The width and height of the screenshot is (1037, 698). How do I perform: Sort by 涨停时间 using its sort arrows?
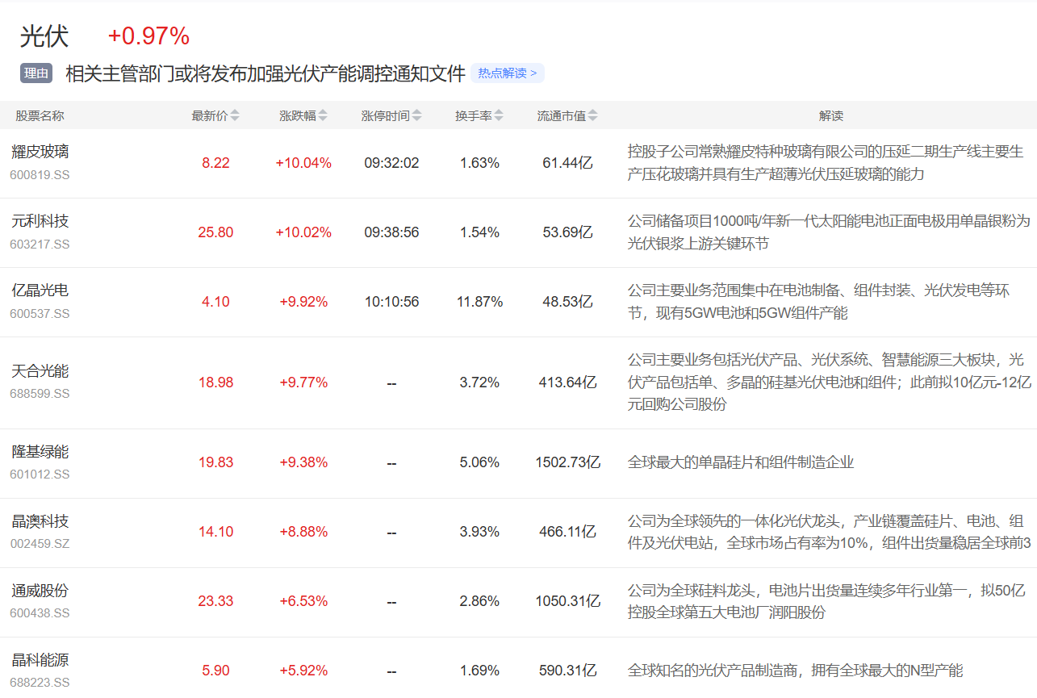(x=416, y=115)
